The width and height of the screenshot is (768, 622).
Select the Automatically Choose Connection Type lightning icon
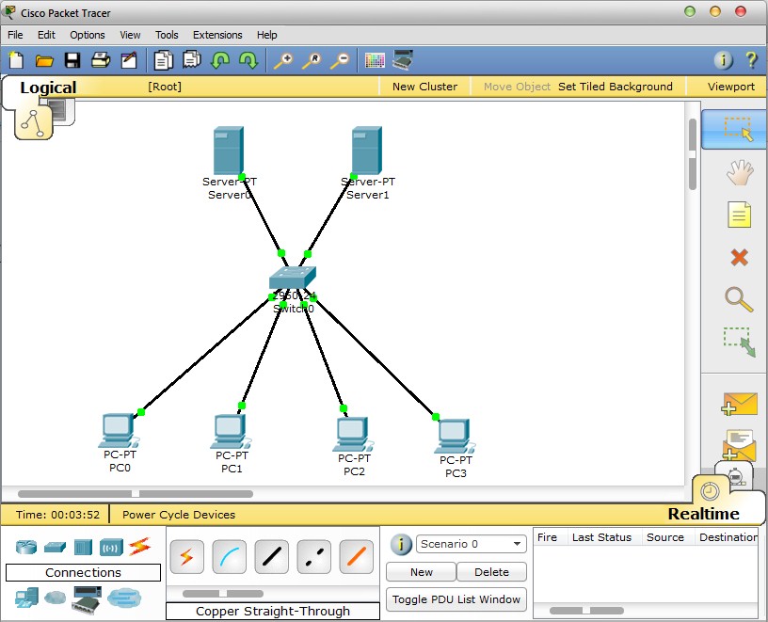point(186,557)
